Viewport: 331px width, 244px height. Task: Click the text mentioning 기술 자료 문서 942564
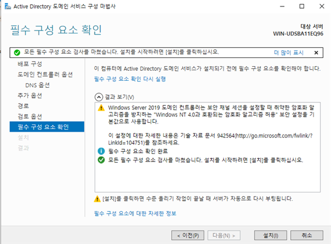click(211, 139)
